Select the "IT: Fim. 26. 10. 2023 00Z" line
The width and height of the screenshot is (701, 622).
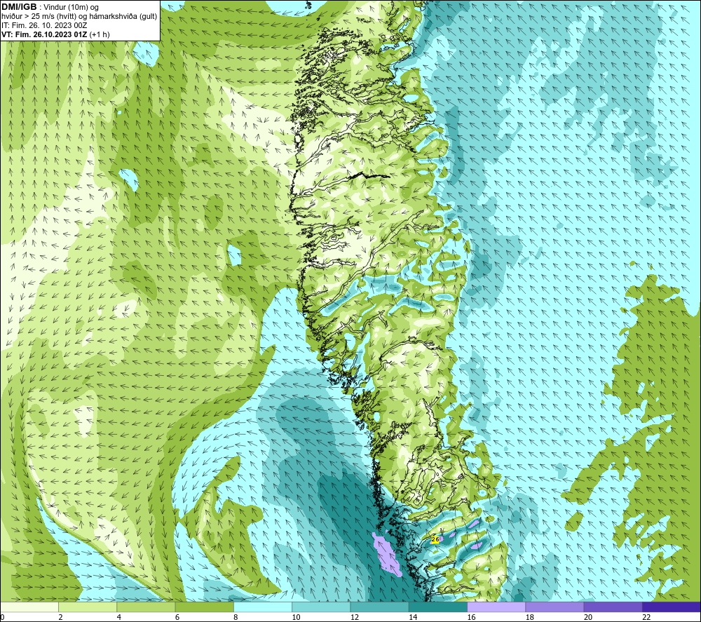click(x=44, y=25)
